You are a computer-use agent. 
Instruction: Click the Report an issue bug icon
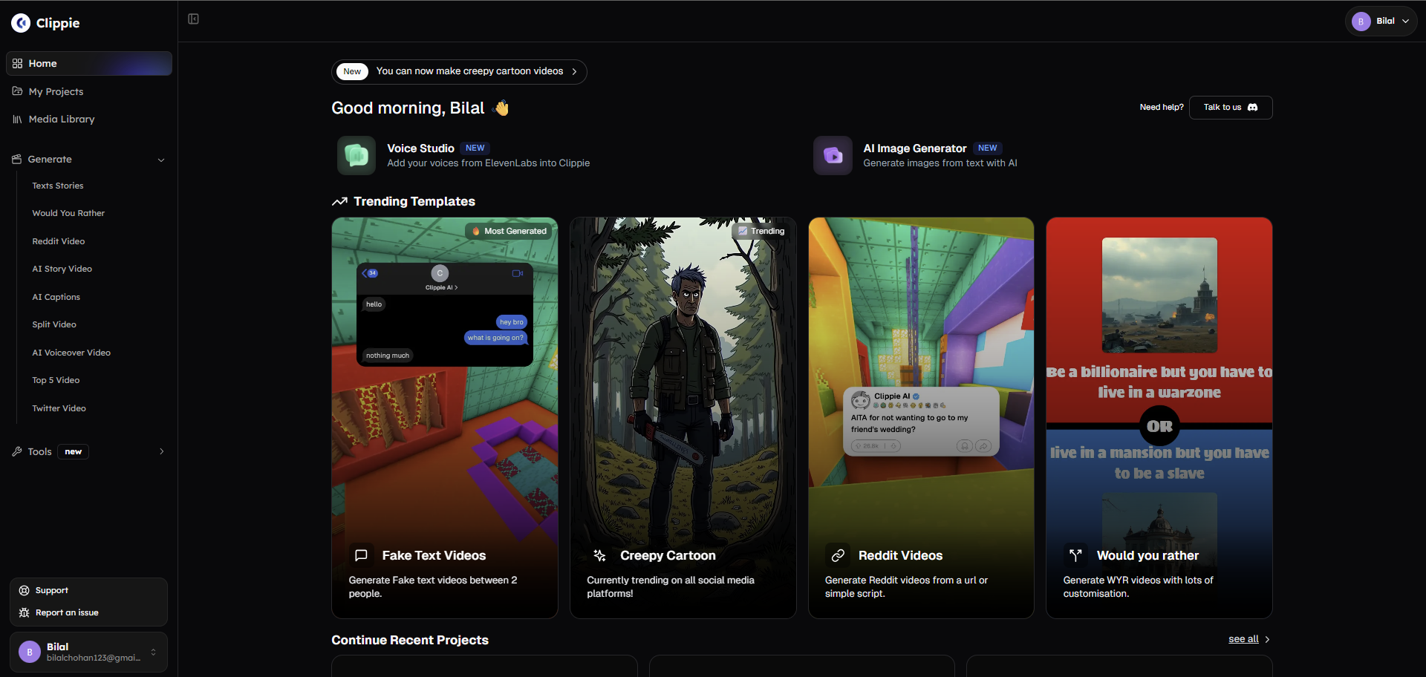pos(24,612)
